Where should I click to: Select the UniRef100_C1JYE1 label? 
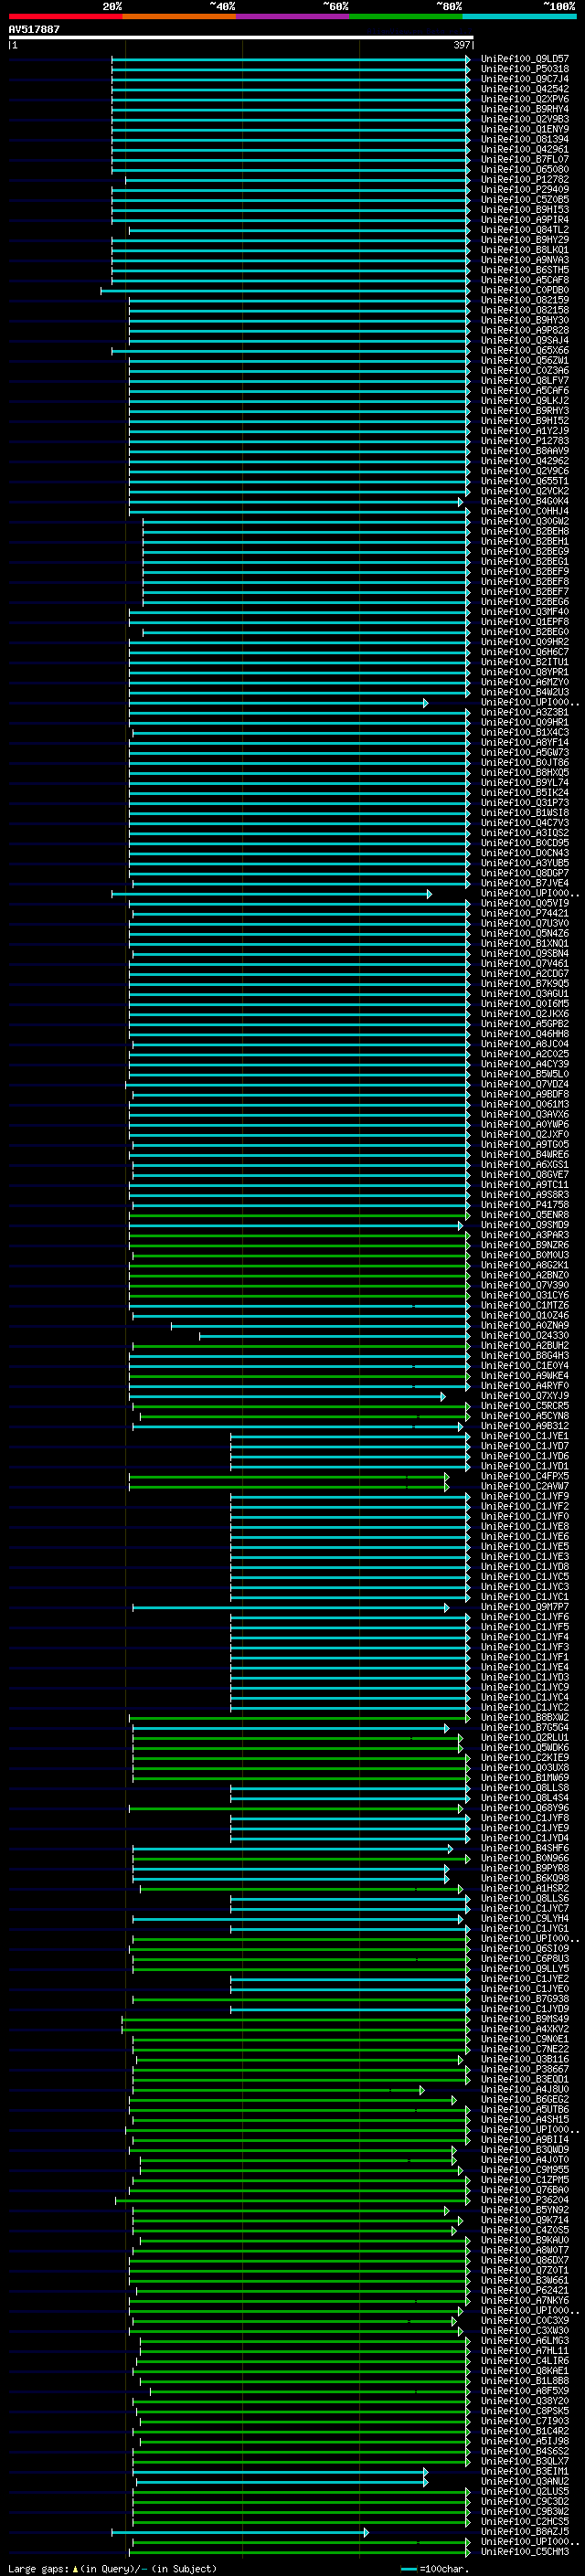[524, 1436]
